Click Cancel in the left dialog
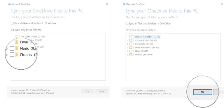Viewport: 224px width, 108px height. coord(102,92)
